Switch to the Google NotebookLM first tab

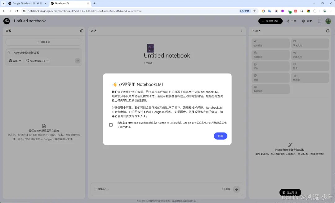27,3
